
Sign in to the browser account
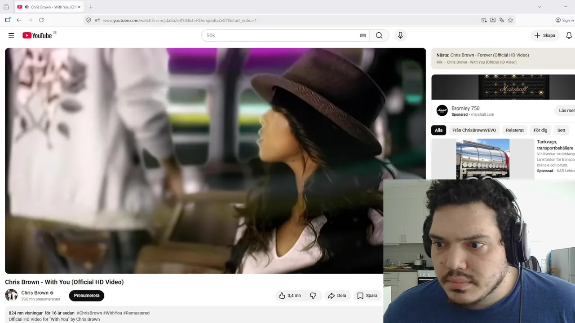click(x=565, y=20)
